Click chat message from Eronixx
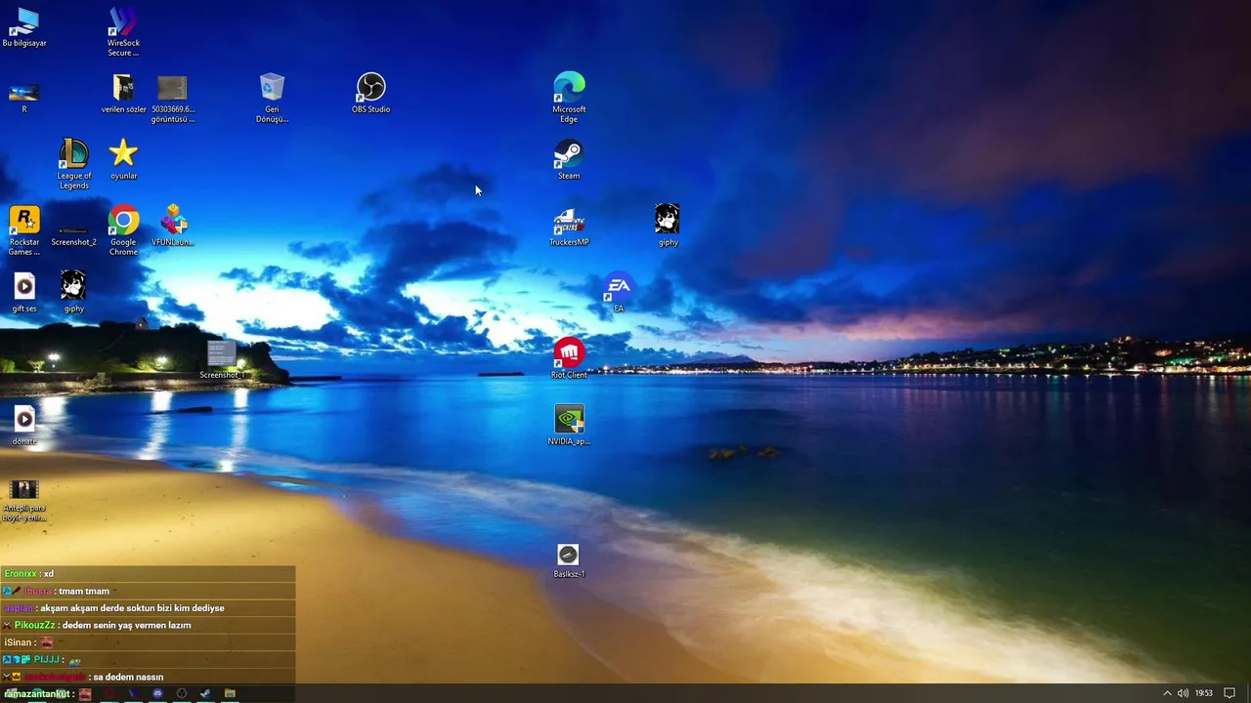1251x703 pixels. pyautogui.click(x=148, y=574)
